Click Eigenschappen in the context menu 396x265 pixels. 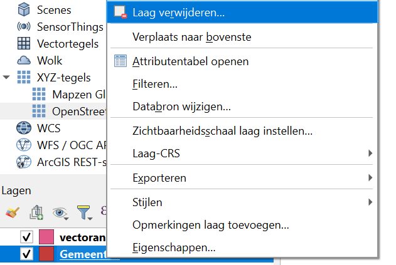pyautogui.click(x=174, y=247)
